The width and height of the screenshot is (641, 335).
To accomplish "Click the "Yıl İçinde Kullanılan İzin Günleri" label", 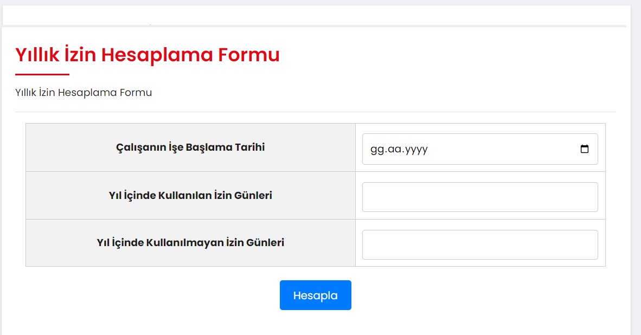I will (190, 195).
